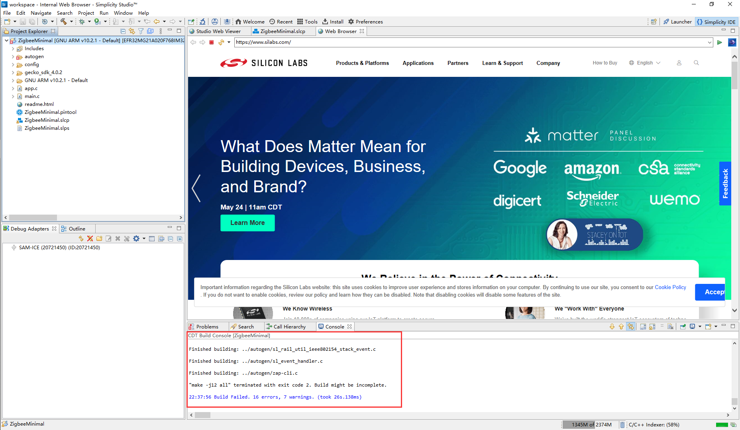
Task: Select ZigbeeMinimal.pintool in Project Explorer
Action: tap(50, 112)
